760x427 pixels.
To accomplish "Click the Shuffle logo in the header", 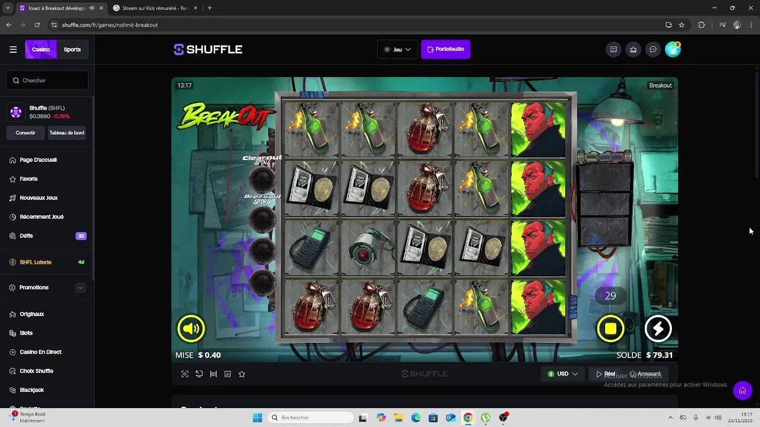I will click(208, 50).
